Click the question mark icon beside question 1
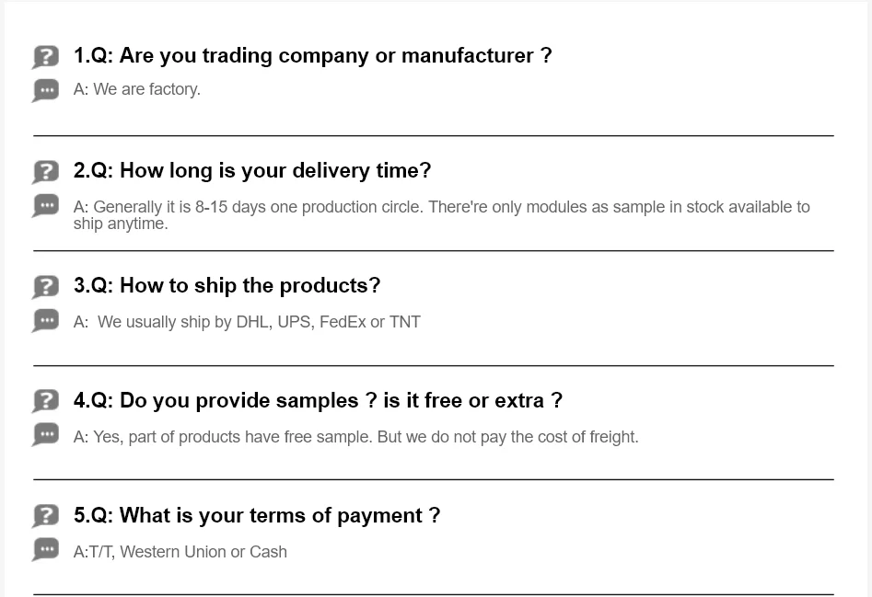 (x=45, y=56)
